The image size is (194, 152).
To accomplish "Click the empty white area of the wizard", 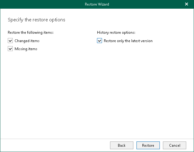I will pyautogui.click(x=97, y=93).
